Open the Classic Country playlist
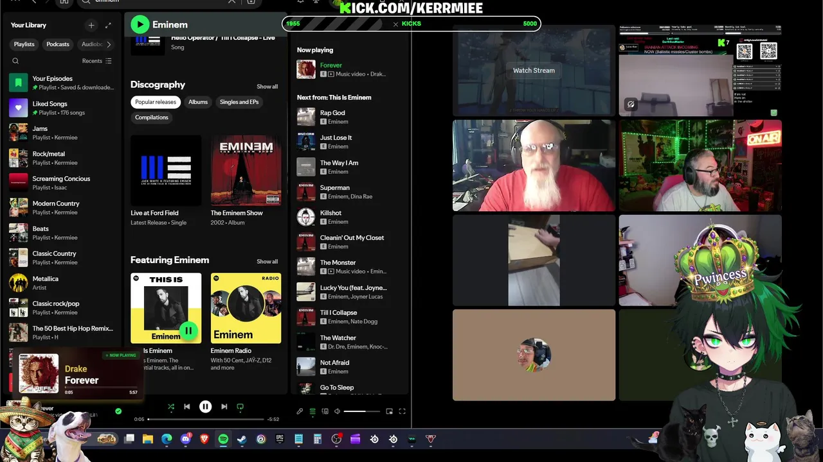Image resolution: width=823 pixels, height=462 pixels. [x=62, y=257]
